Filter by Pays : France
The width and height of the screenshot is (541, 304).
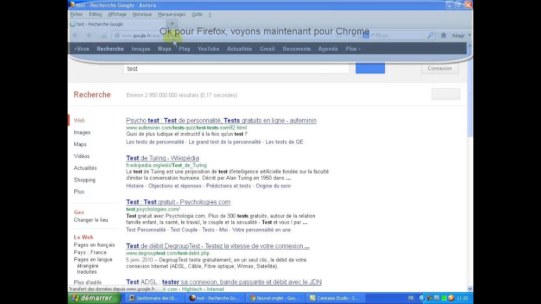tap(90, 252)
